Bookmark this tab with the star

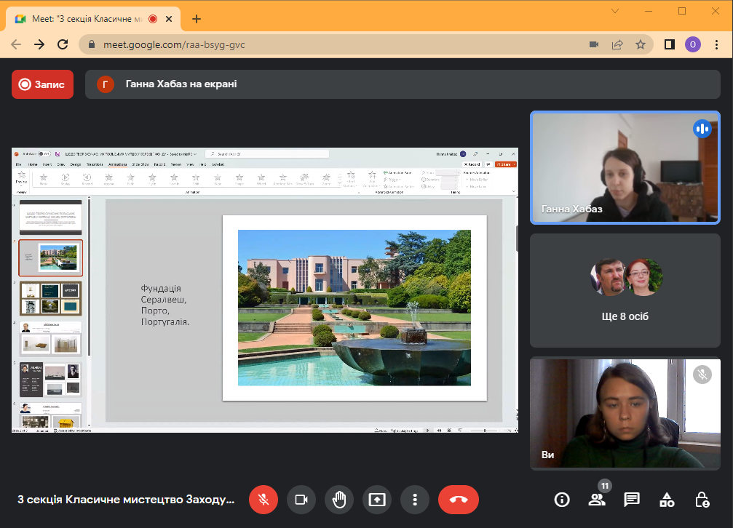coord(641,44)
